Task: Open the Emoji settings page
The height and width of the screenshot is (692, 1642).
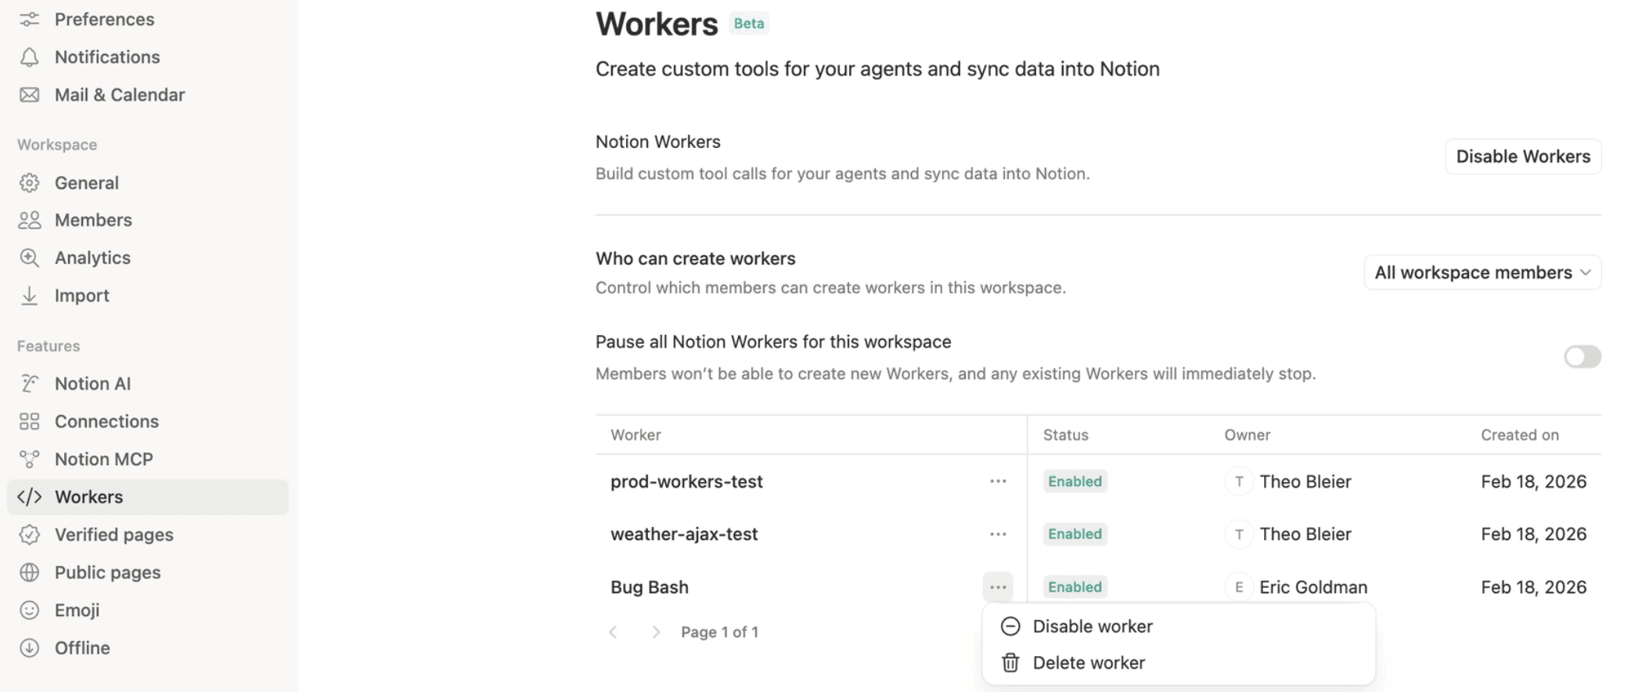Action: pyautogui.click(x=148, y=610)
